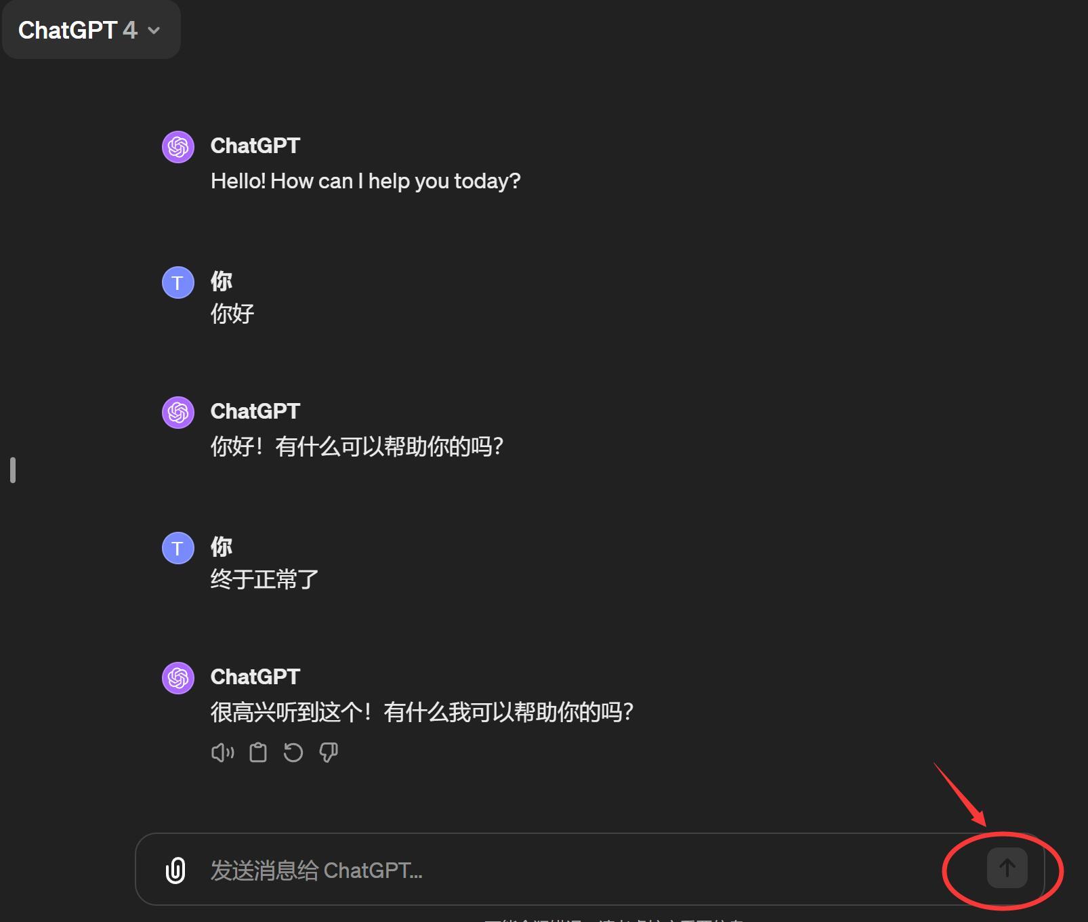1088x922 pixels.
Task: Click the text Hello! How can I help you today?
Action: point(366,182)
